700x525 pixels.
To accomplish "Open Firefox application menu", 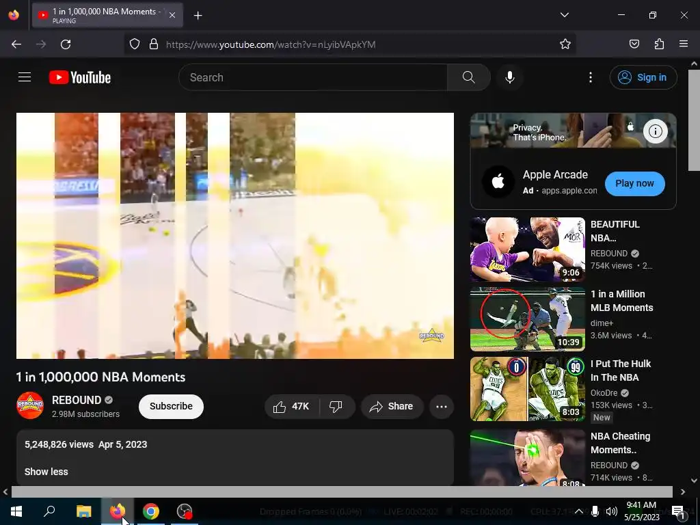I will coord(684,44).
